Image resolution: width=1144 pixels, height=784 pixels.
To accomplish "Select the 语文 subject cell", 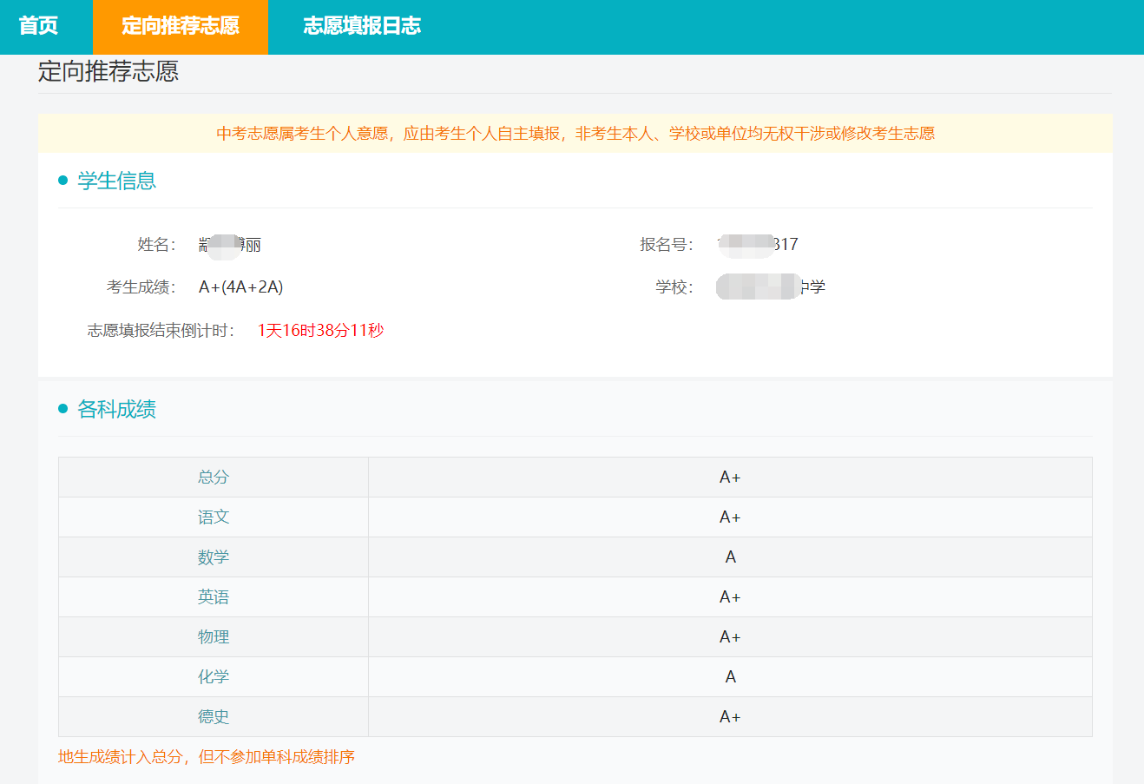I will tap(214, 517).
